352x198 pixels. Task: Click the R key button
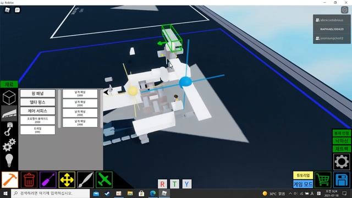click(x=162, y=184)
